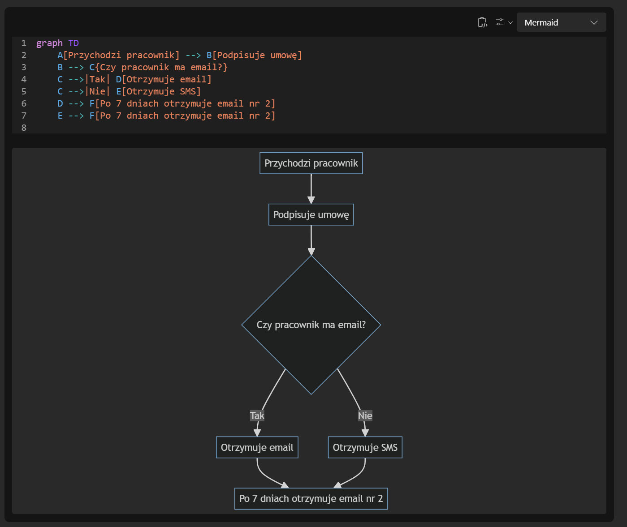Click the 'Czy pracownik ma email?' decision diamond
Viewport: 627px width, 527px height.
311,325
